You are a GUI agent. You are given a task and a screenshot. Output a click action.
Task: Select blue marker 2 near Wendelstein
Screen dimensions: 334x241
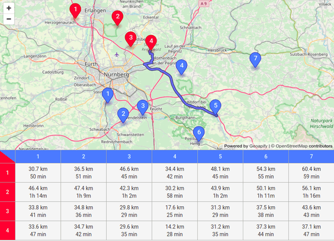coord(123,115)
